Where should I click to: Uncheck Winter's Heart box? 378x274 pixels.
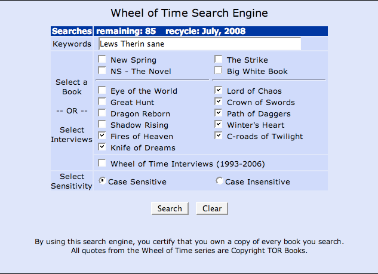tap(219, 124)
